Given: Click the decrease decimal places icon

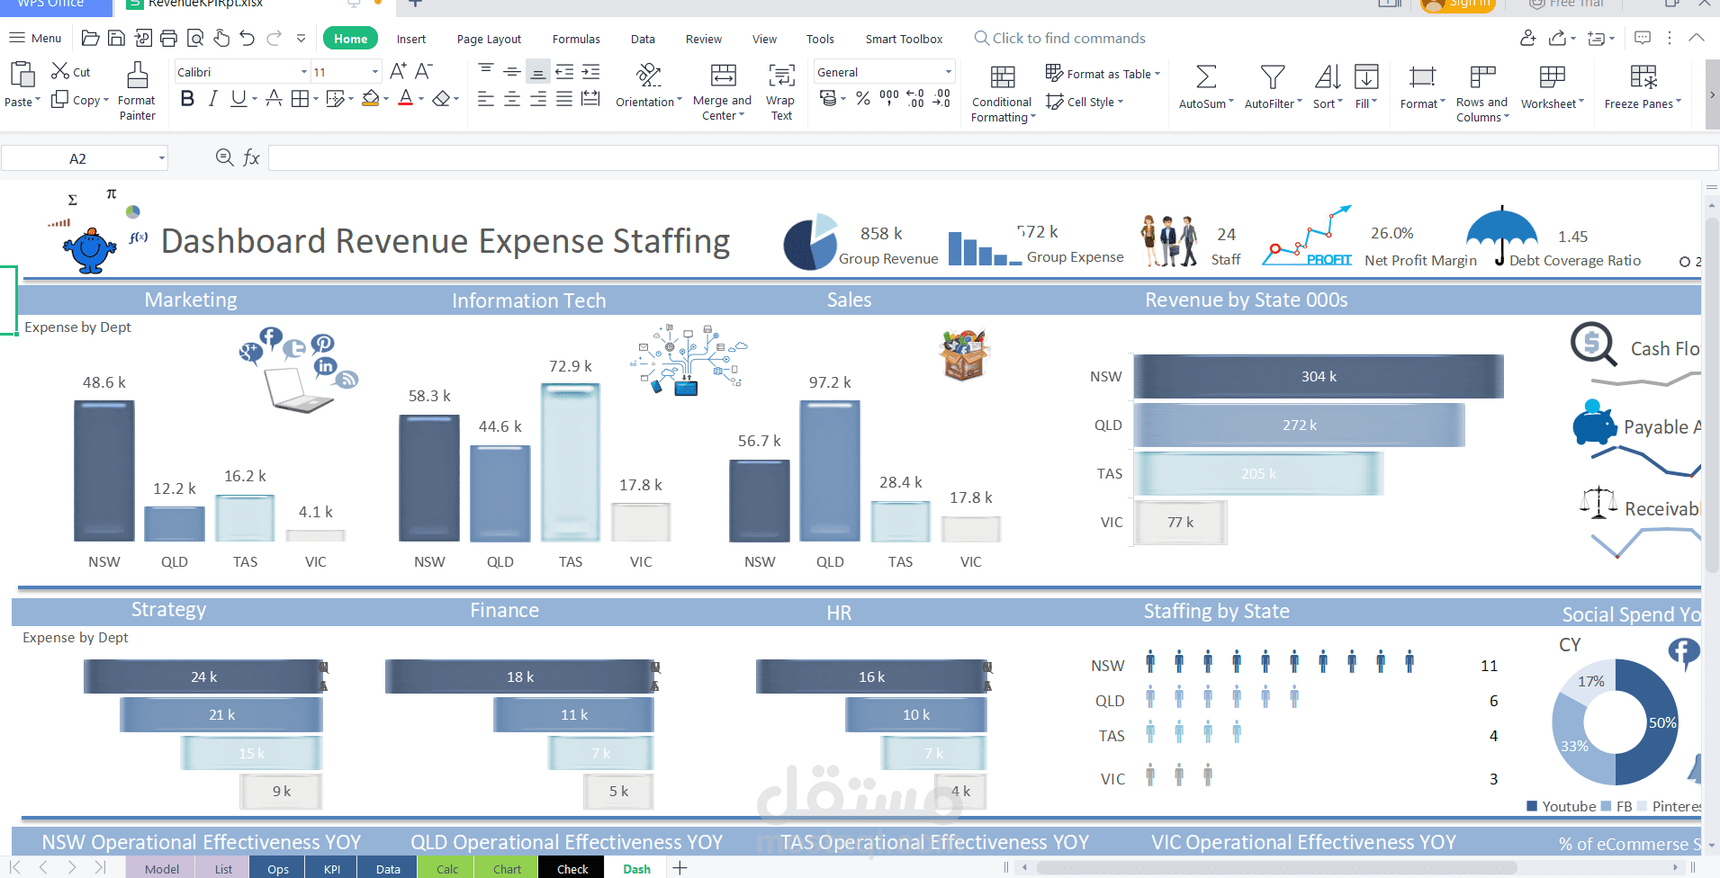Looking at the screenshot, I should [941, 98].
